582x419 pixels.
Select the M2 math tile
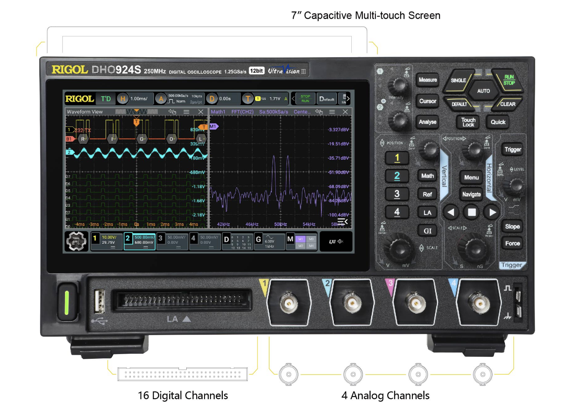[301, 246]
